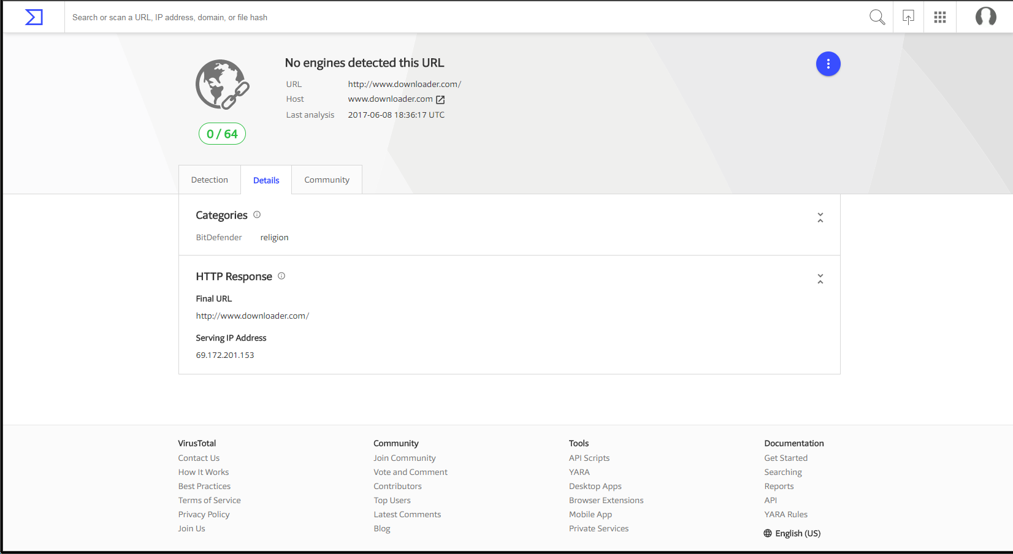Click the magnifying glass search icon
The width and height of the screenshot is (1013, 554).
click(877, 17)
